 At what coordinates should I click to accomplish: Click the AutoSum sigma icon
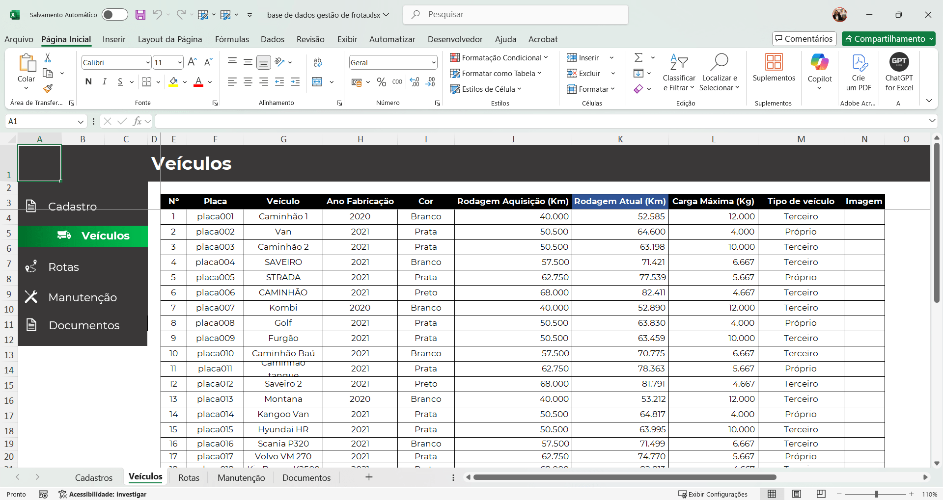[638, 58]
